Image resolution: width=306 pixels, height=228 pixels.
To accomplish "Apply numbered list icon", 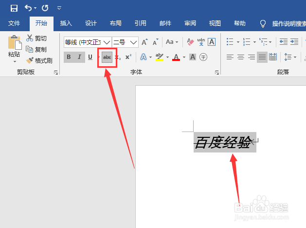I will [x=247, y=42].
